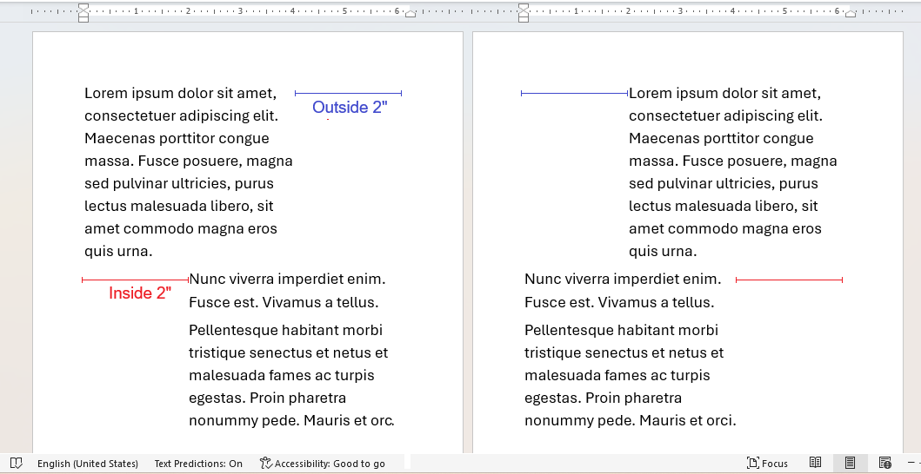Click Text Predictions: On status entry
Screen dimensions: 921x474
click(x=198, y=464)
